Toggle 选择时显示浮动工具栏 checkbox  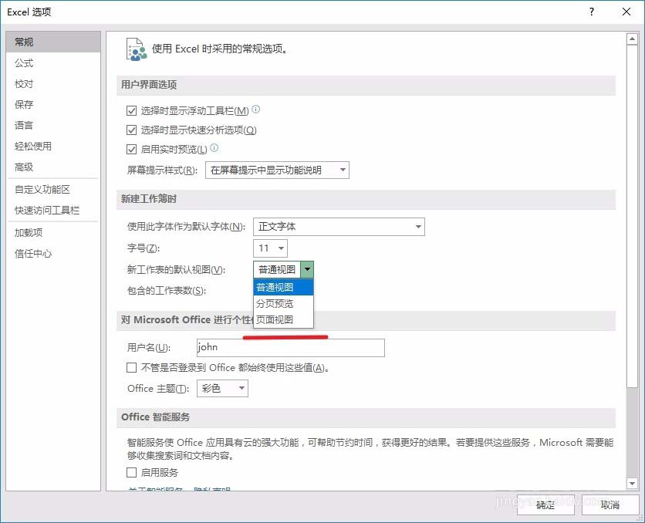(132, 110)
